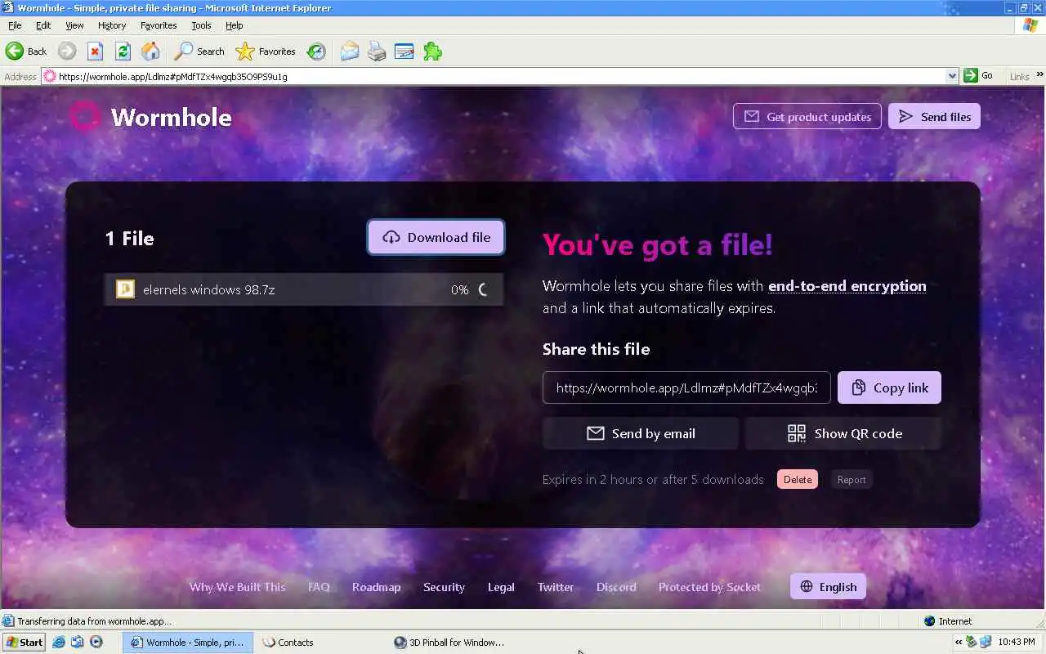This screenshot has width=1046, height=654.
Task: Expand the address bar dropdown arrow
Action: coord(952,76)
